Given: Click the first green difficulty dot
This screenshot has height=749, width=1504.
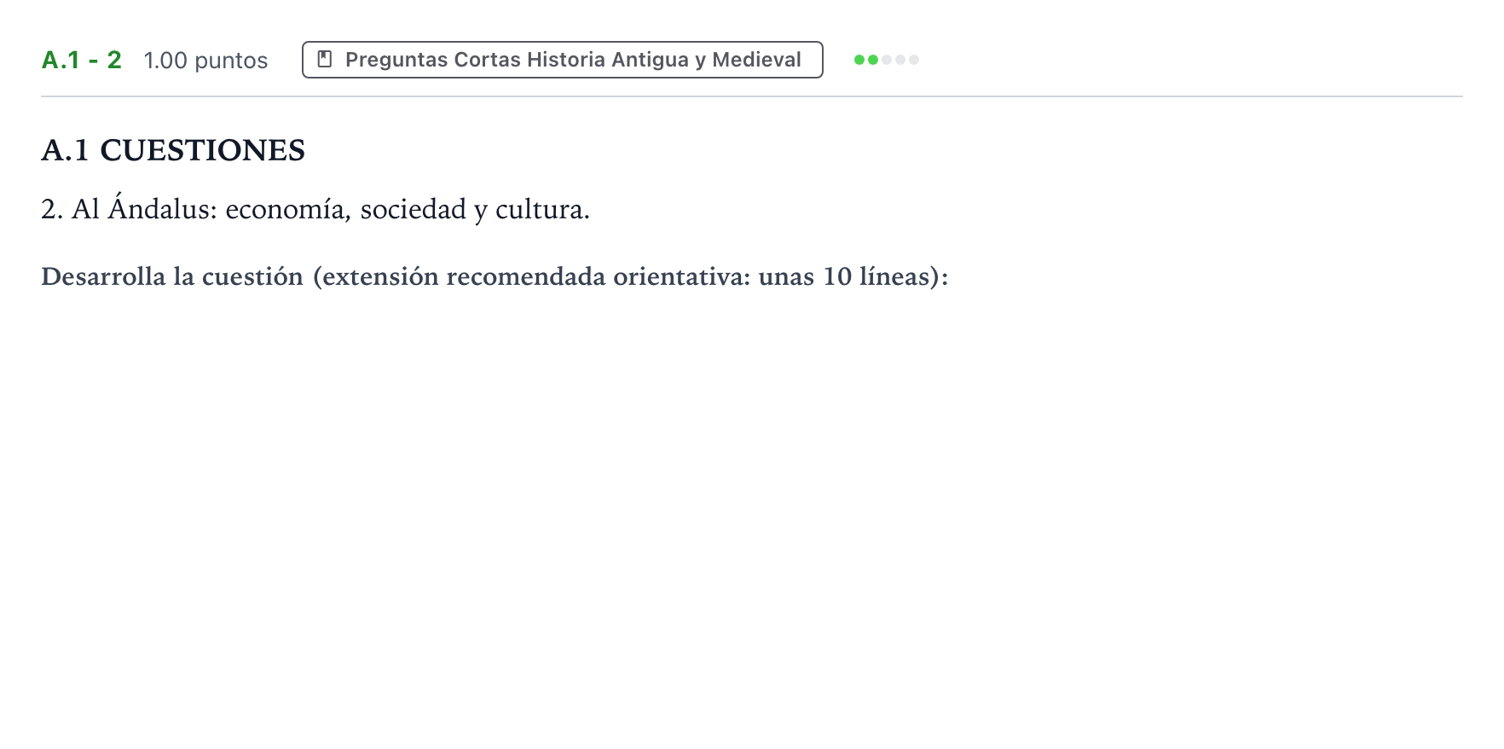Looking at the screenshot, I should point(859,60).
